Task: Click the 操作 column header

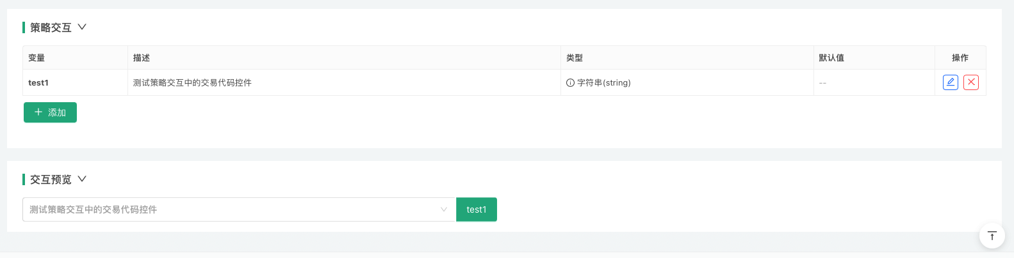Action: click(x=960, y=58)
